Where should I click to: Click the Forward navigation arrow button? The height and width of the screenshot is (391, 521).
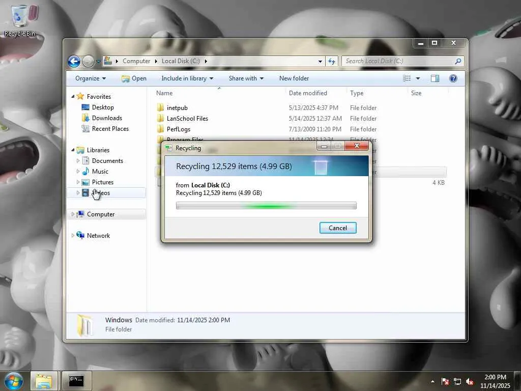click(x=88, y=61)
